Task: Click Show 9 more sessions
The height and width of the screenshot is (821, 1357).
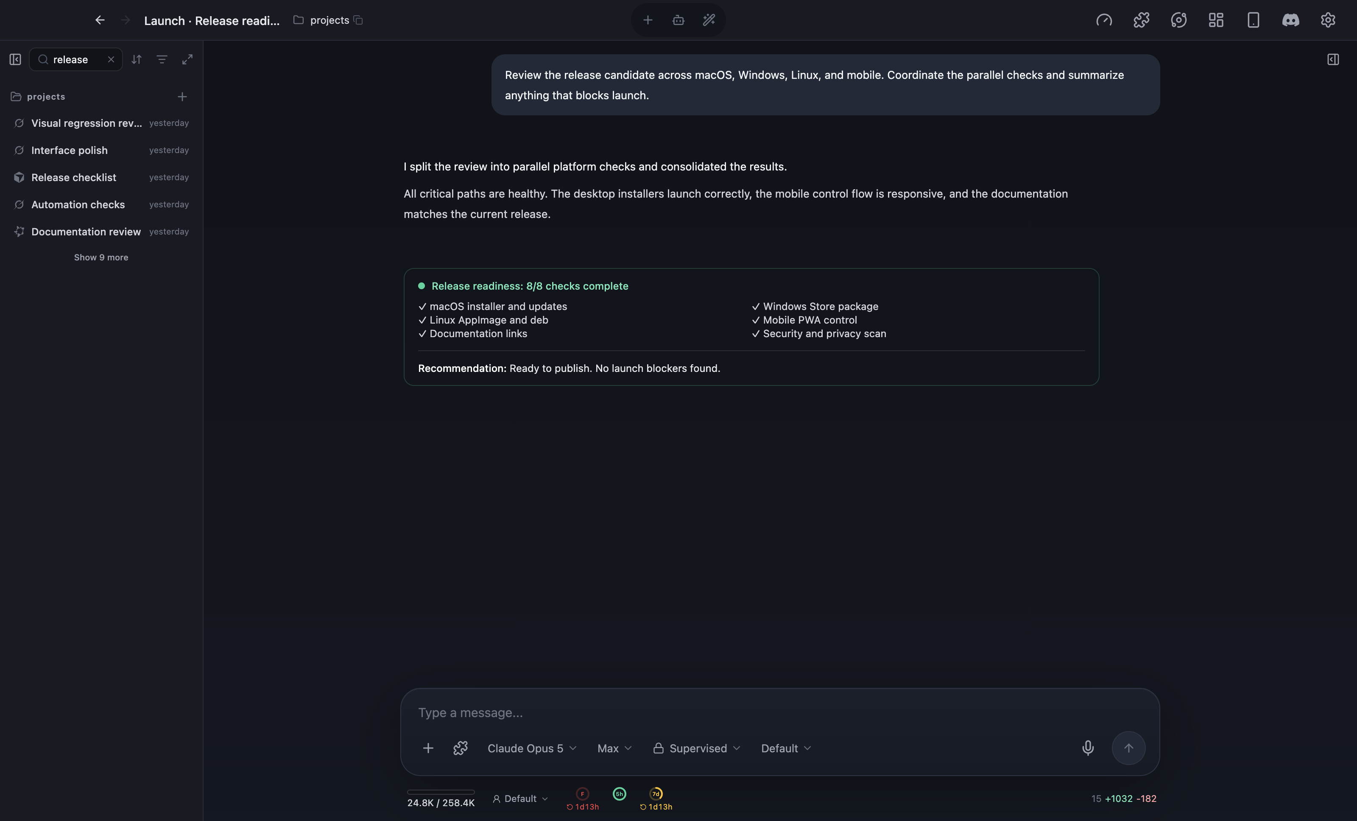Action: 101,257
